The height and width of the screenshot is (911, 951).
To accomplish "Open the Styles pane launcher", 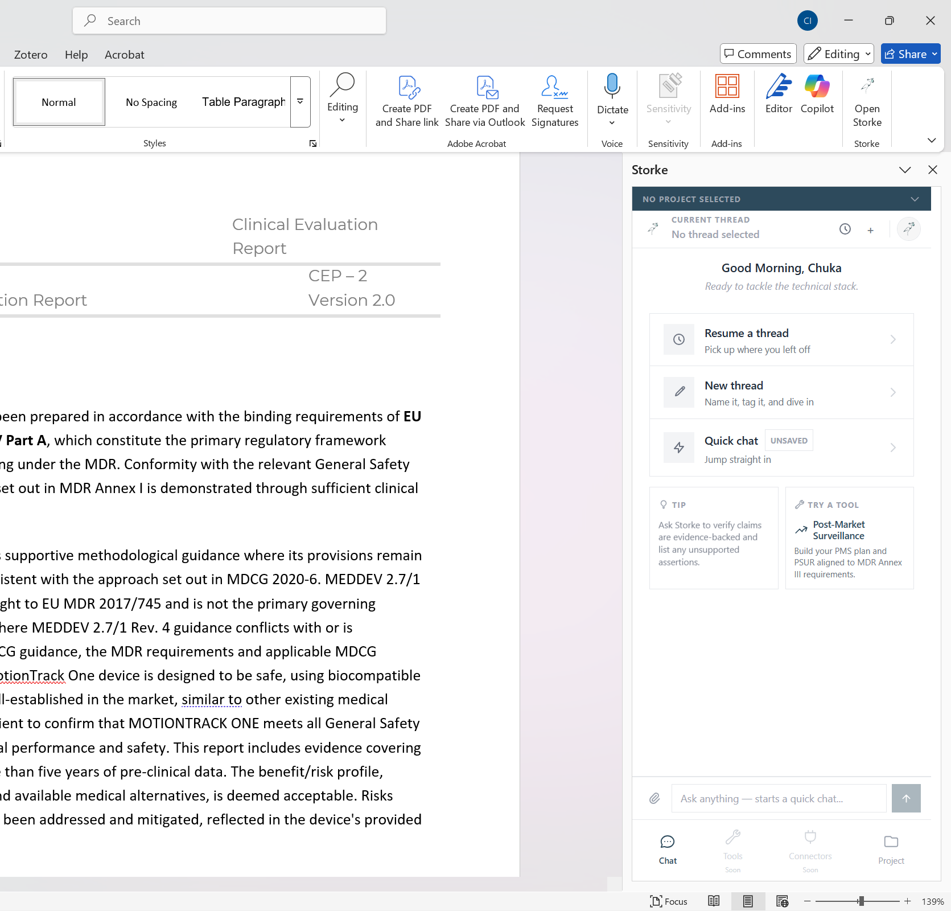I will tap(313, 143).
